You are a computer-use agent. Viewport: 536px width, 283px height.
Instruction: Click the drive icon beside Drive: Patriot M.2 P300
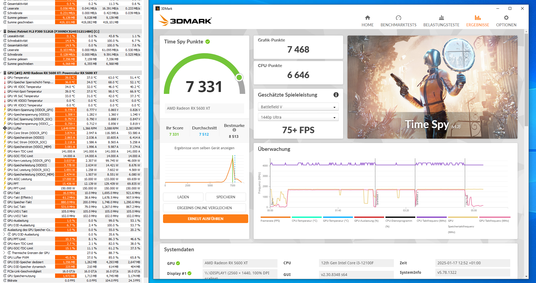click(5, 31)
